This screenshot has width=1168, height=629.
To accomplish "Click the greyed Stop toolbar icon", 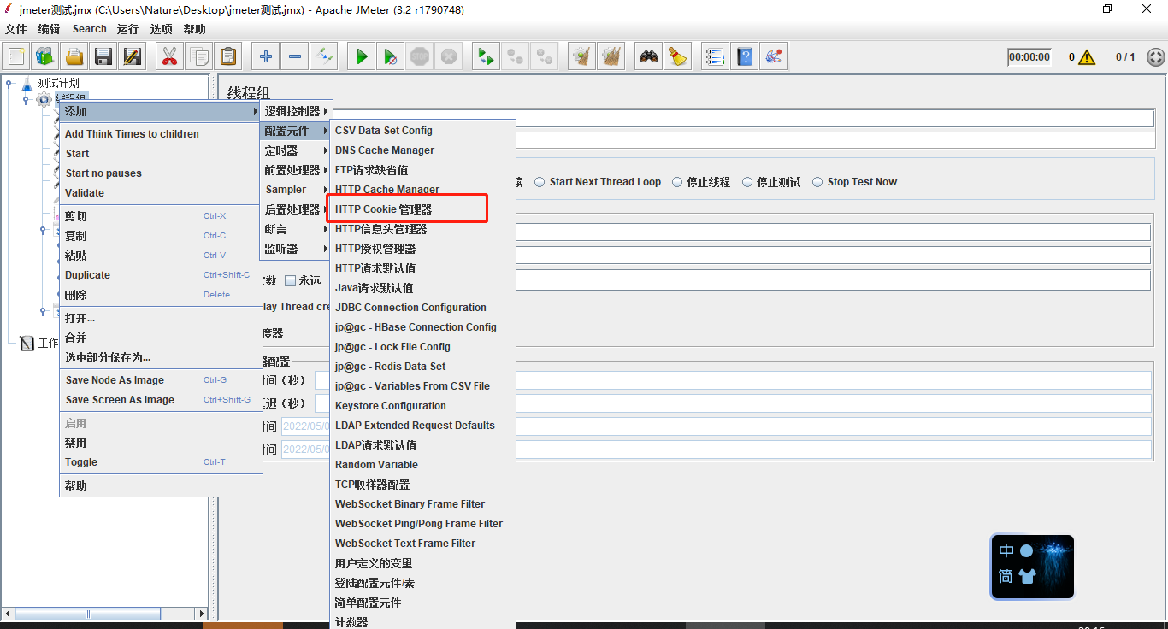I will 420,57.
